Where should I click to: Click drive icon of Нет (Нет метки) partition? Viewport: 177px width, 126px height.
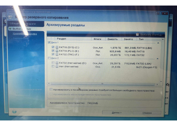coord(57,66)
